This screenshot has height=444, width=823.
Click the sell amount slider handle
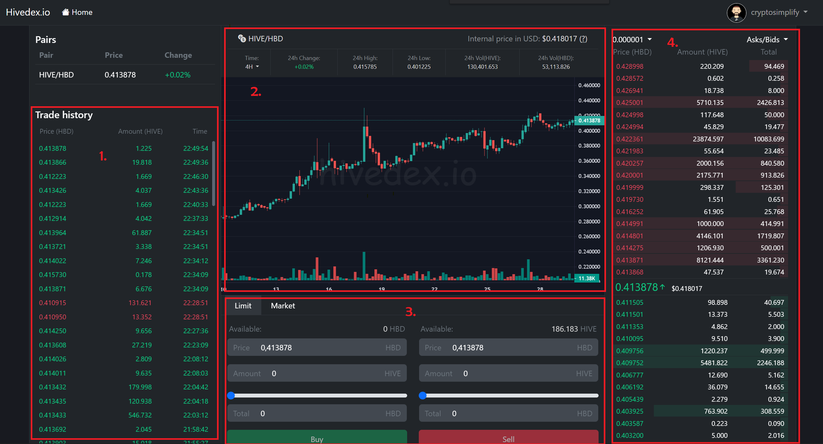tap(423, 395)
